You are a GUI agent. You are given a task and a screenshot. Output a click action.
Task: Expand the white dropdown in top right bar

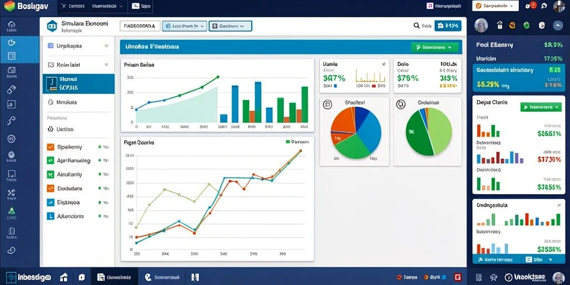(494, 6)
